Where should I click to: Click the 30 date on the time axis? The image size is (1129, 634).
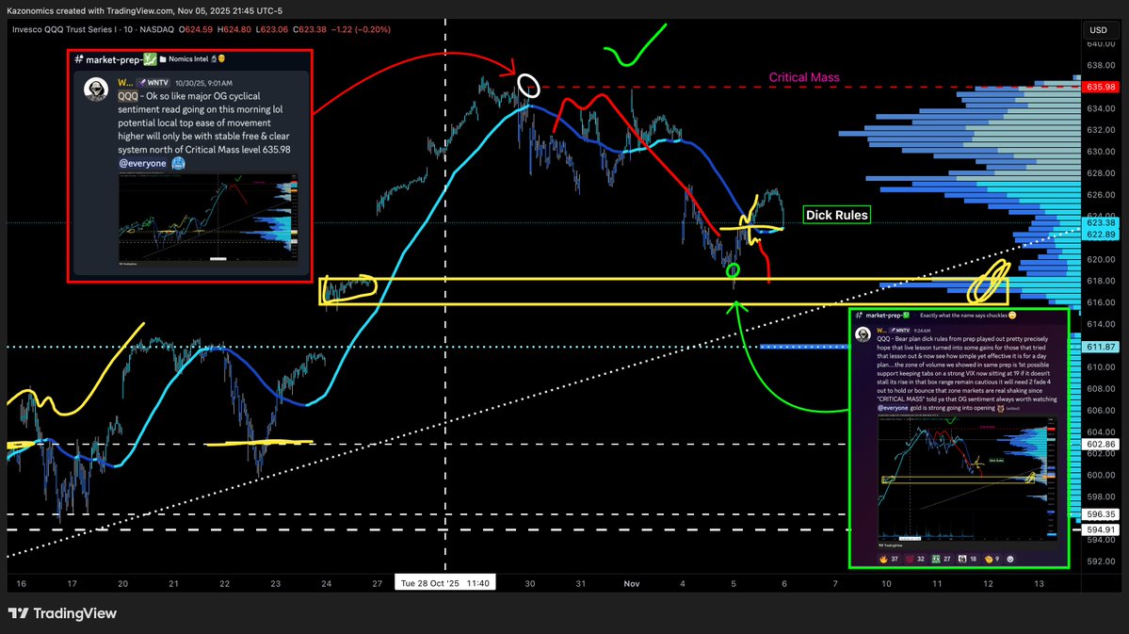click(x=530, y=583)
